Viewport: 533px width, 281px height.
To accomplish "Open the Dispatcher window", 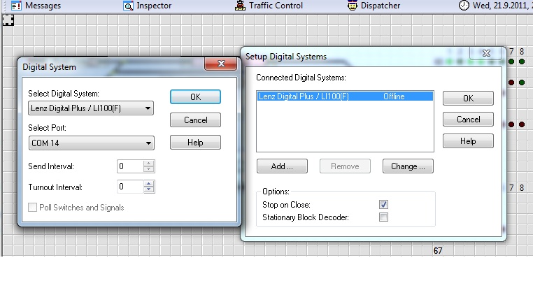I will (x=353, y=6).
